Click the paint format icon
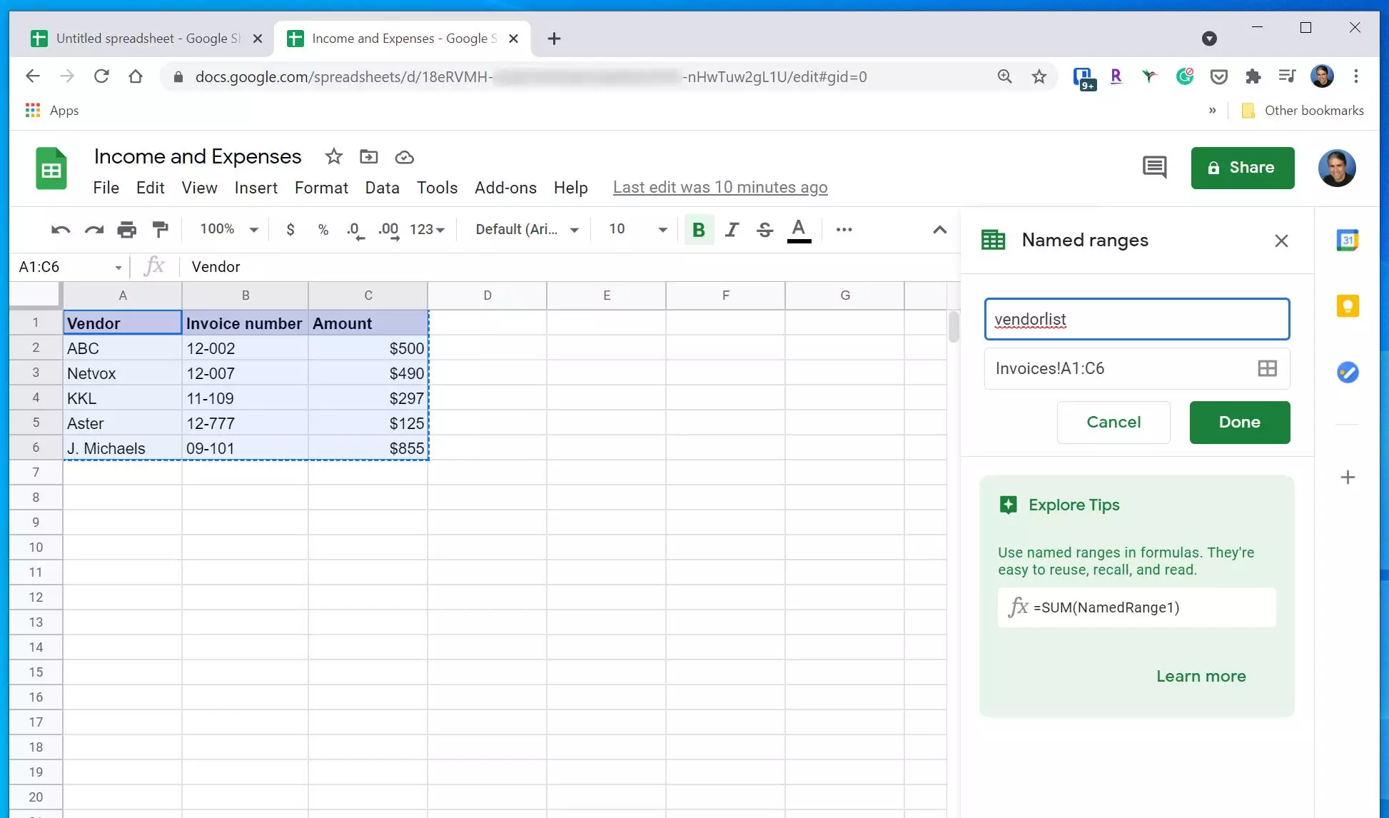This screenshot has height=818, width=1389. click(x=161, y=229)
